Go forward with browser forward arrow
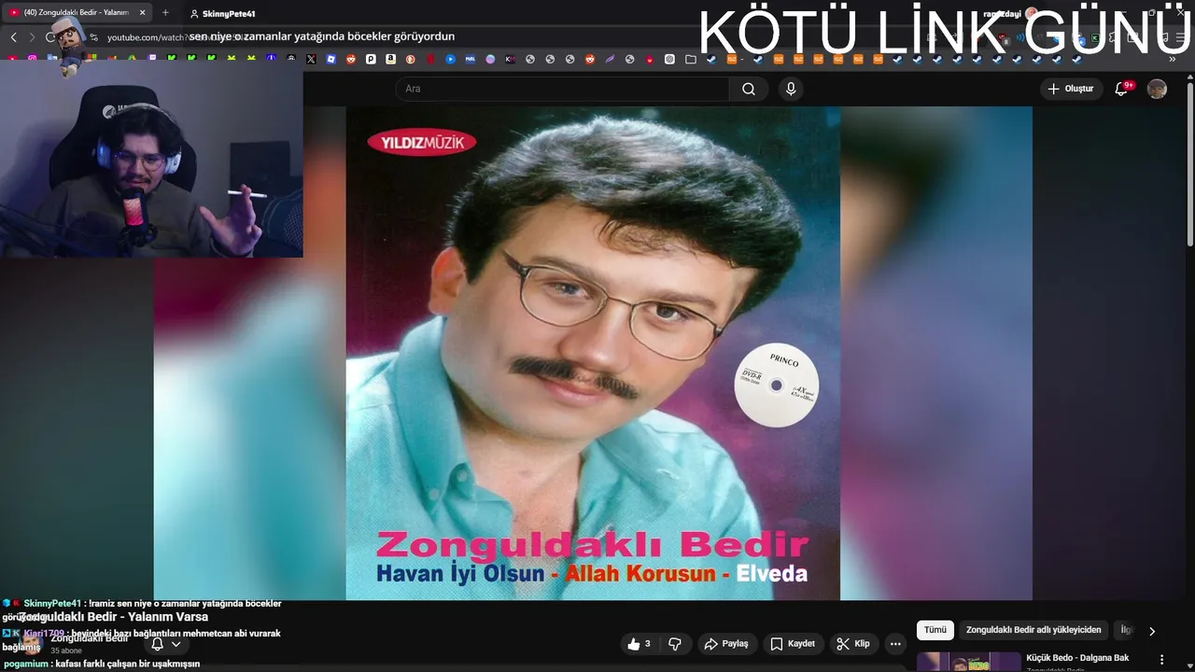The image size is (1195, 672). tap(32, 37)
